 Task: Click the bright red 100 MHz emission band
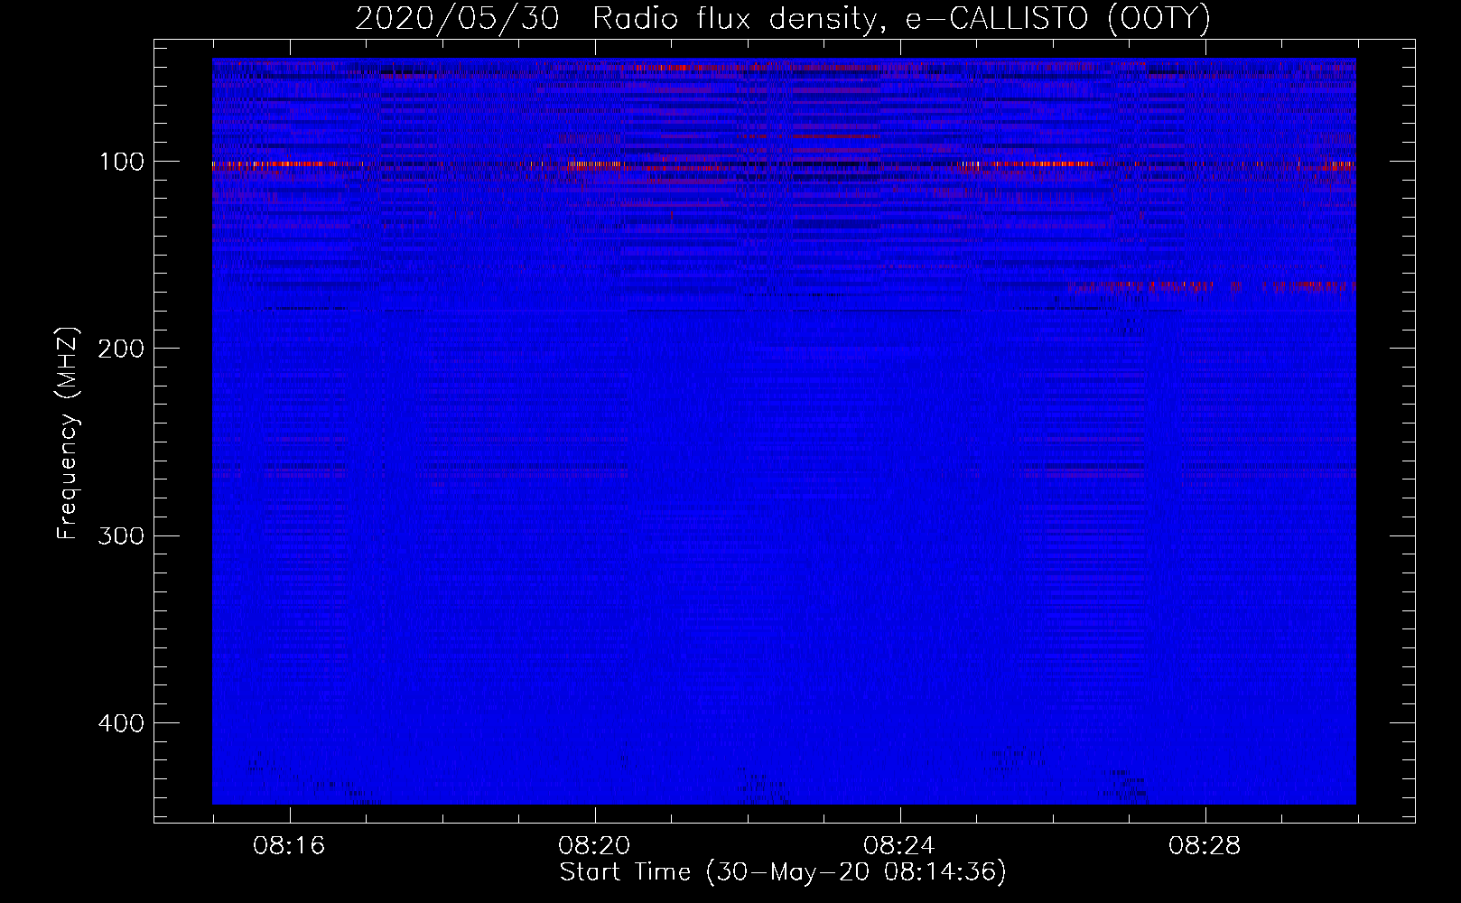(x=784, y=165)
